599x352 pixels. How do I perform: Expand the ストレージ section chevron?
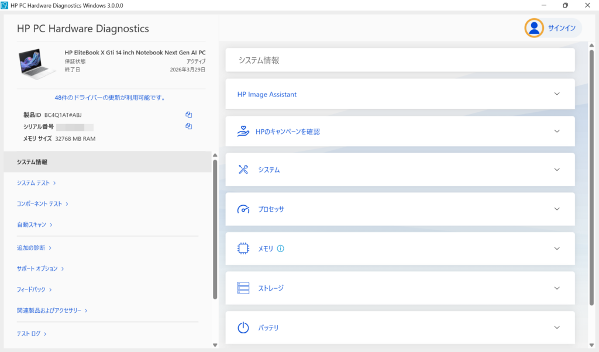[x=556, y=288]
